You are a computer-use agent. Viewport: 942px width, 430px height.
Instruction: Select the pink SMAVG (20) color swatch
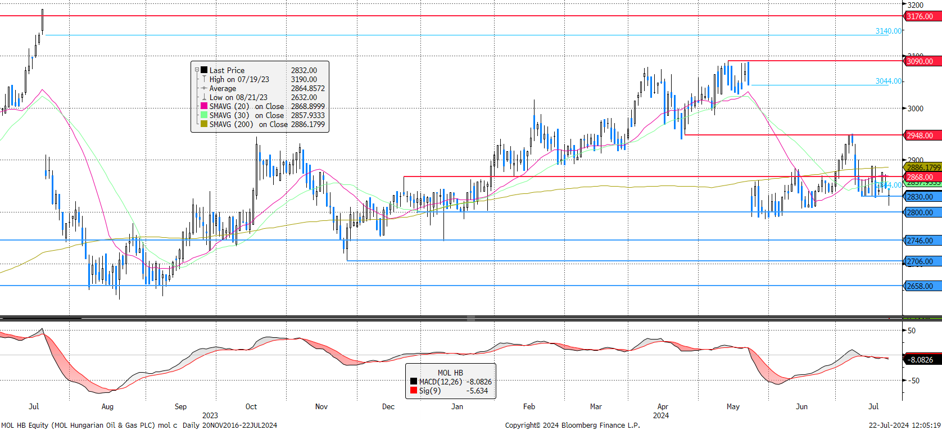tap(204, 106)
